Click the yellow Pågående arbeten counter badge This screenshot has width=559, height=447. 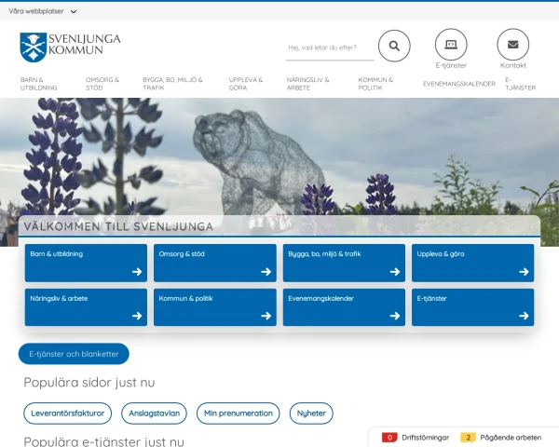click(469, 437)
